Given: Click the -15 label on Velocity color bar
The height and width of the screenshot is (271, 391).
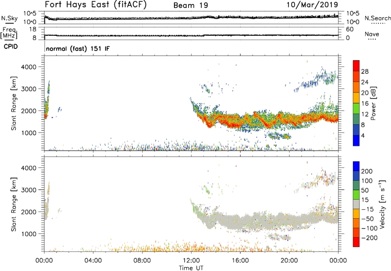Looking at the screenshot, I should coord(368,209).
